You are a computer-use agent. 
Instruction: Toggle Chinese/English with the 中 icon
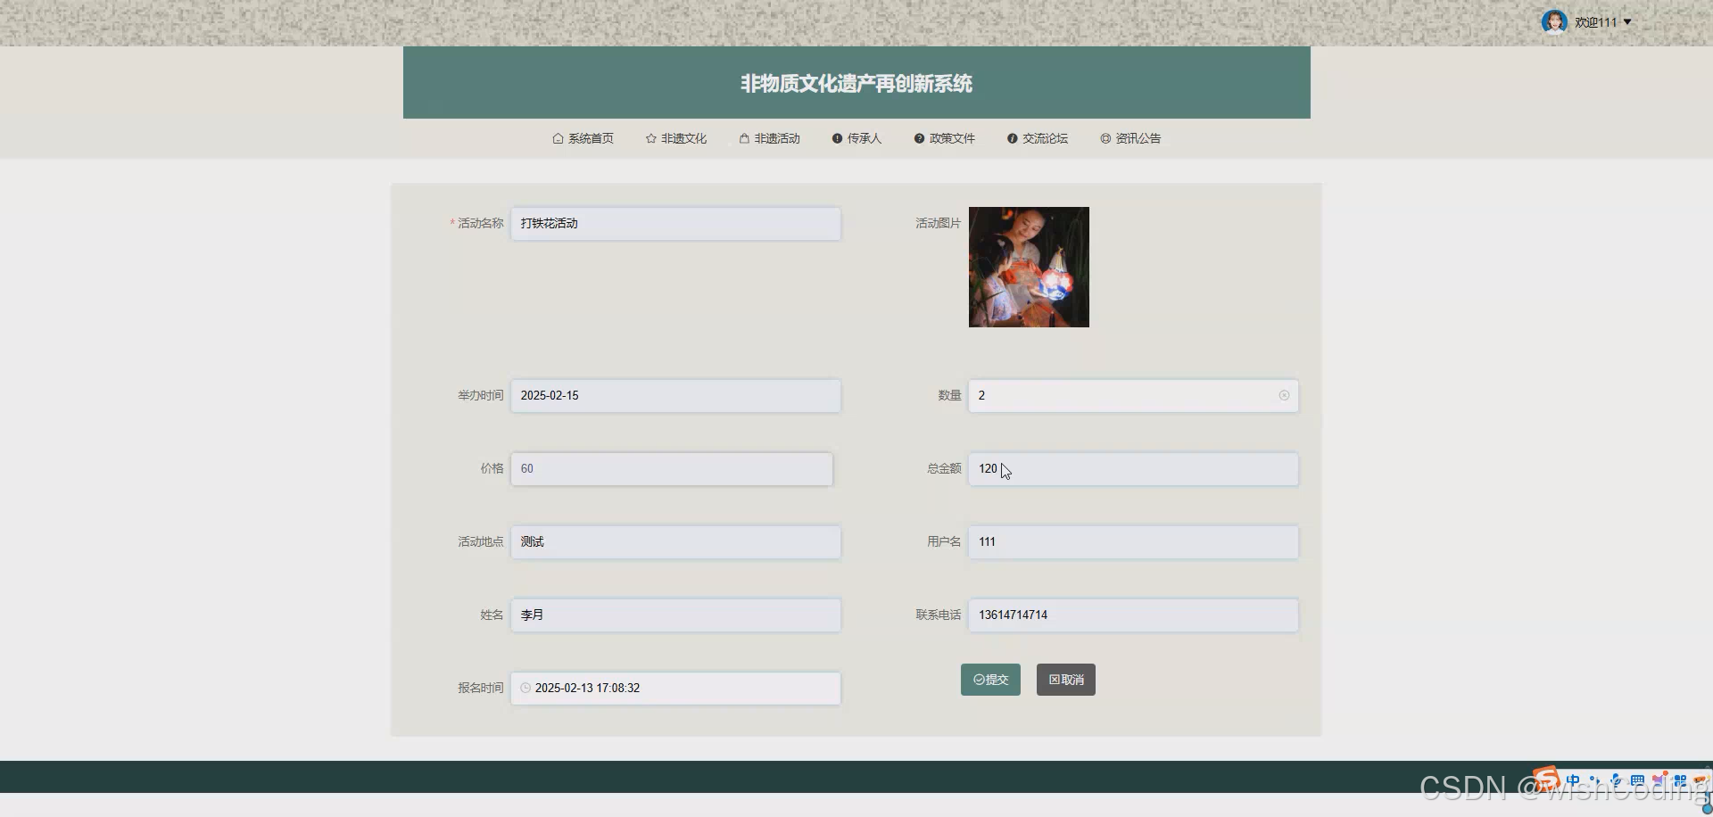click(x=1574, y=780)
